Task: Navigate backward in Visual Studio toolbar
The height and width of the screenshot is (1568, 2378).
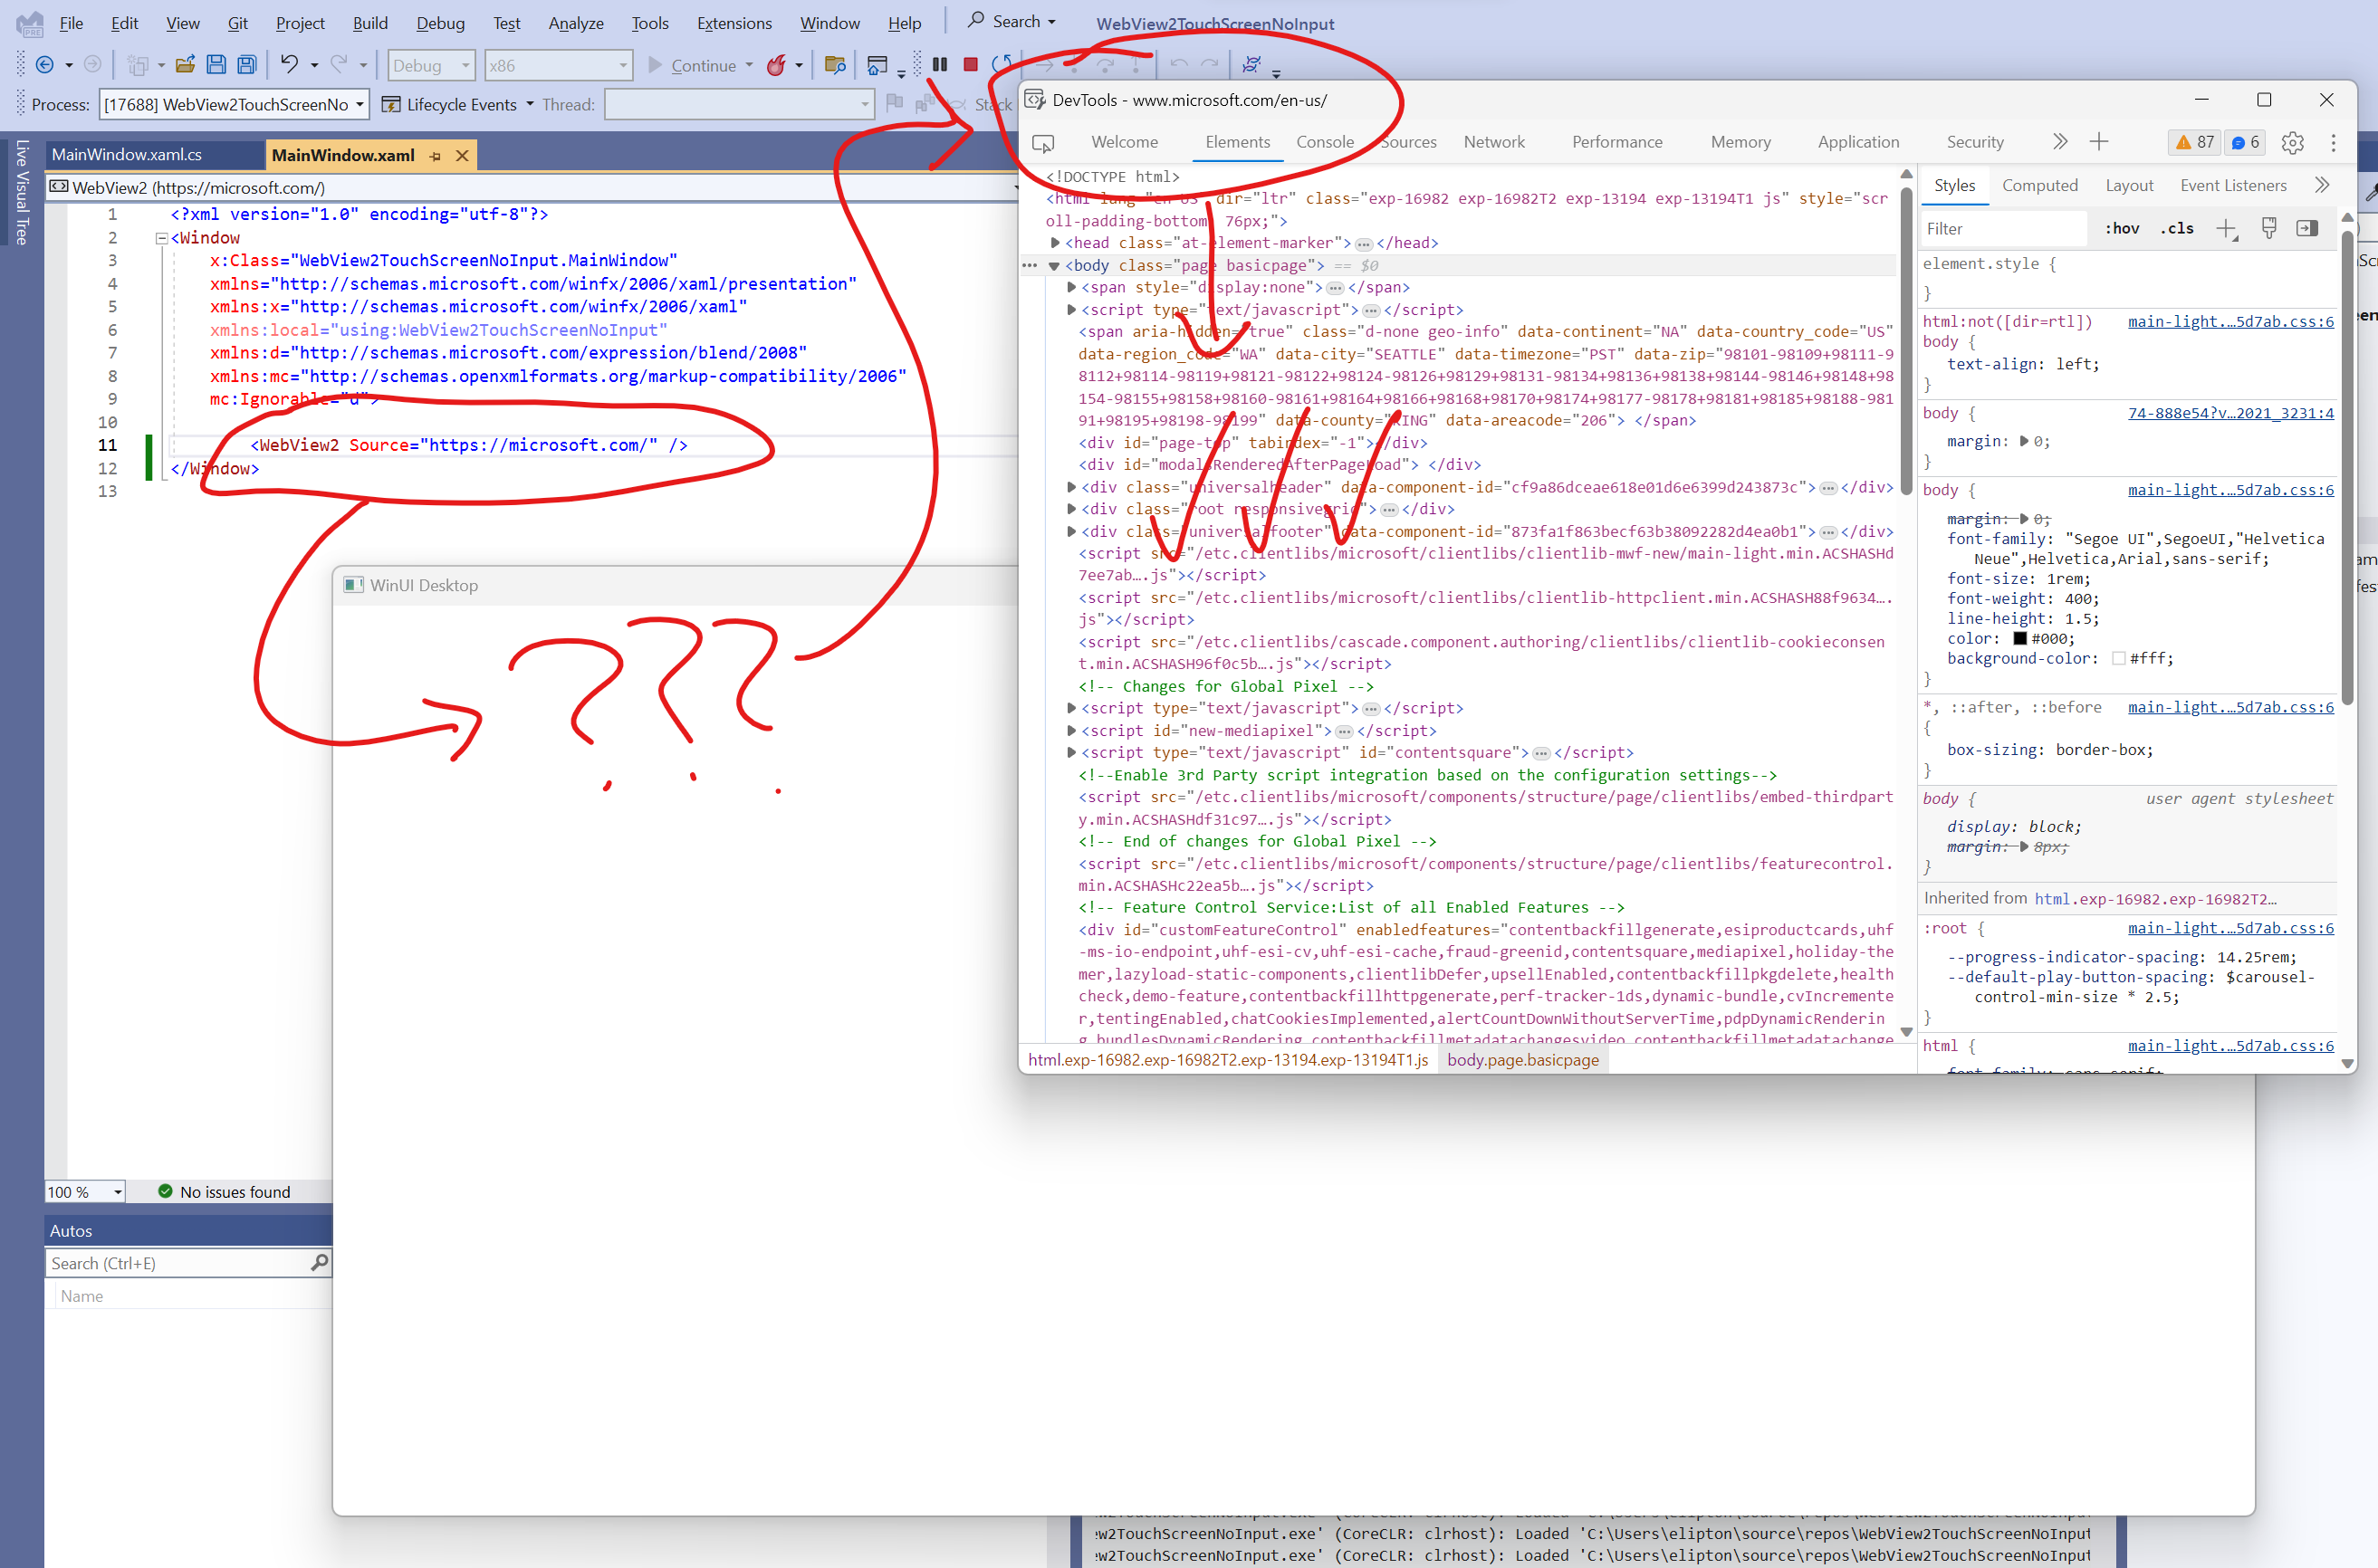Action: (44, 65)
